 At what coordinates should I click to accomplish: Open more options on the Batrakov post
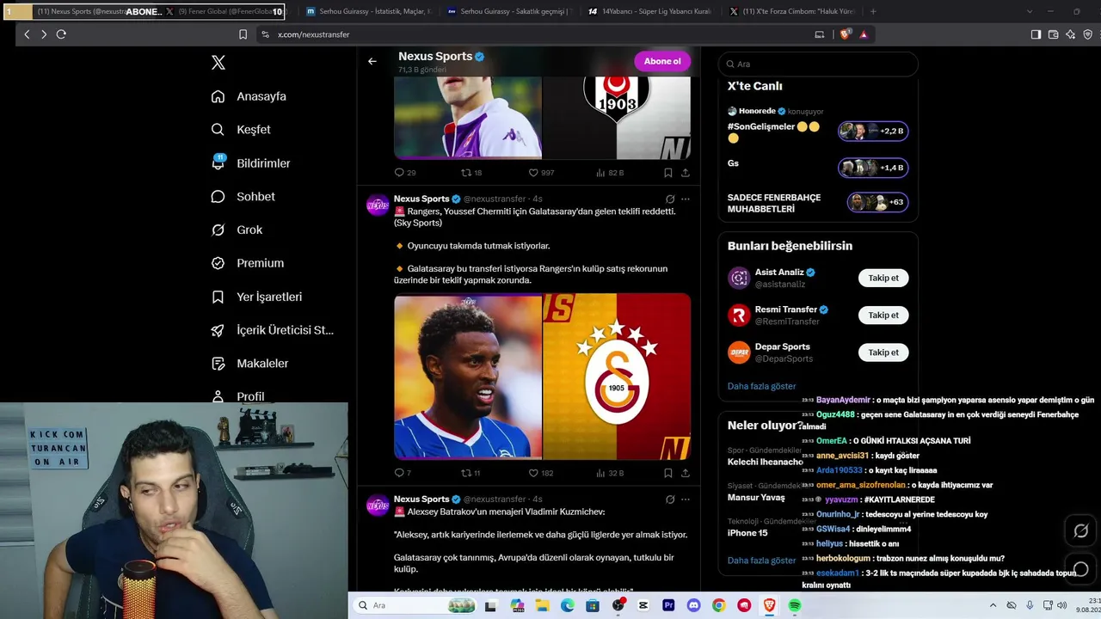point(685,499)
